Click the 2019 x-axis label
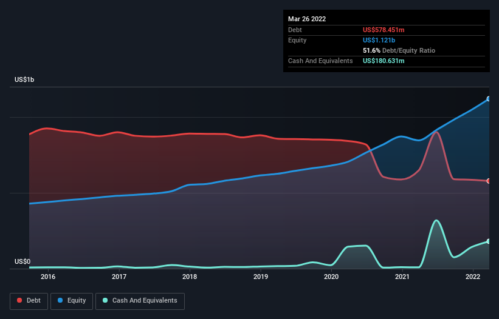This screenshot has height=319, width=499. pyautogui.click(x=261, y=277)
